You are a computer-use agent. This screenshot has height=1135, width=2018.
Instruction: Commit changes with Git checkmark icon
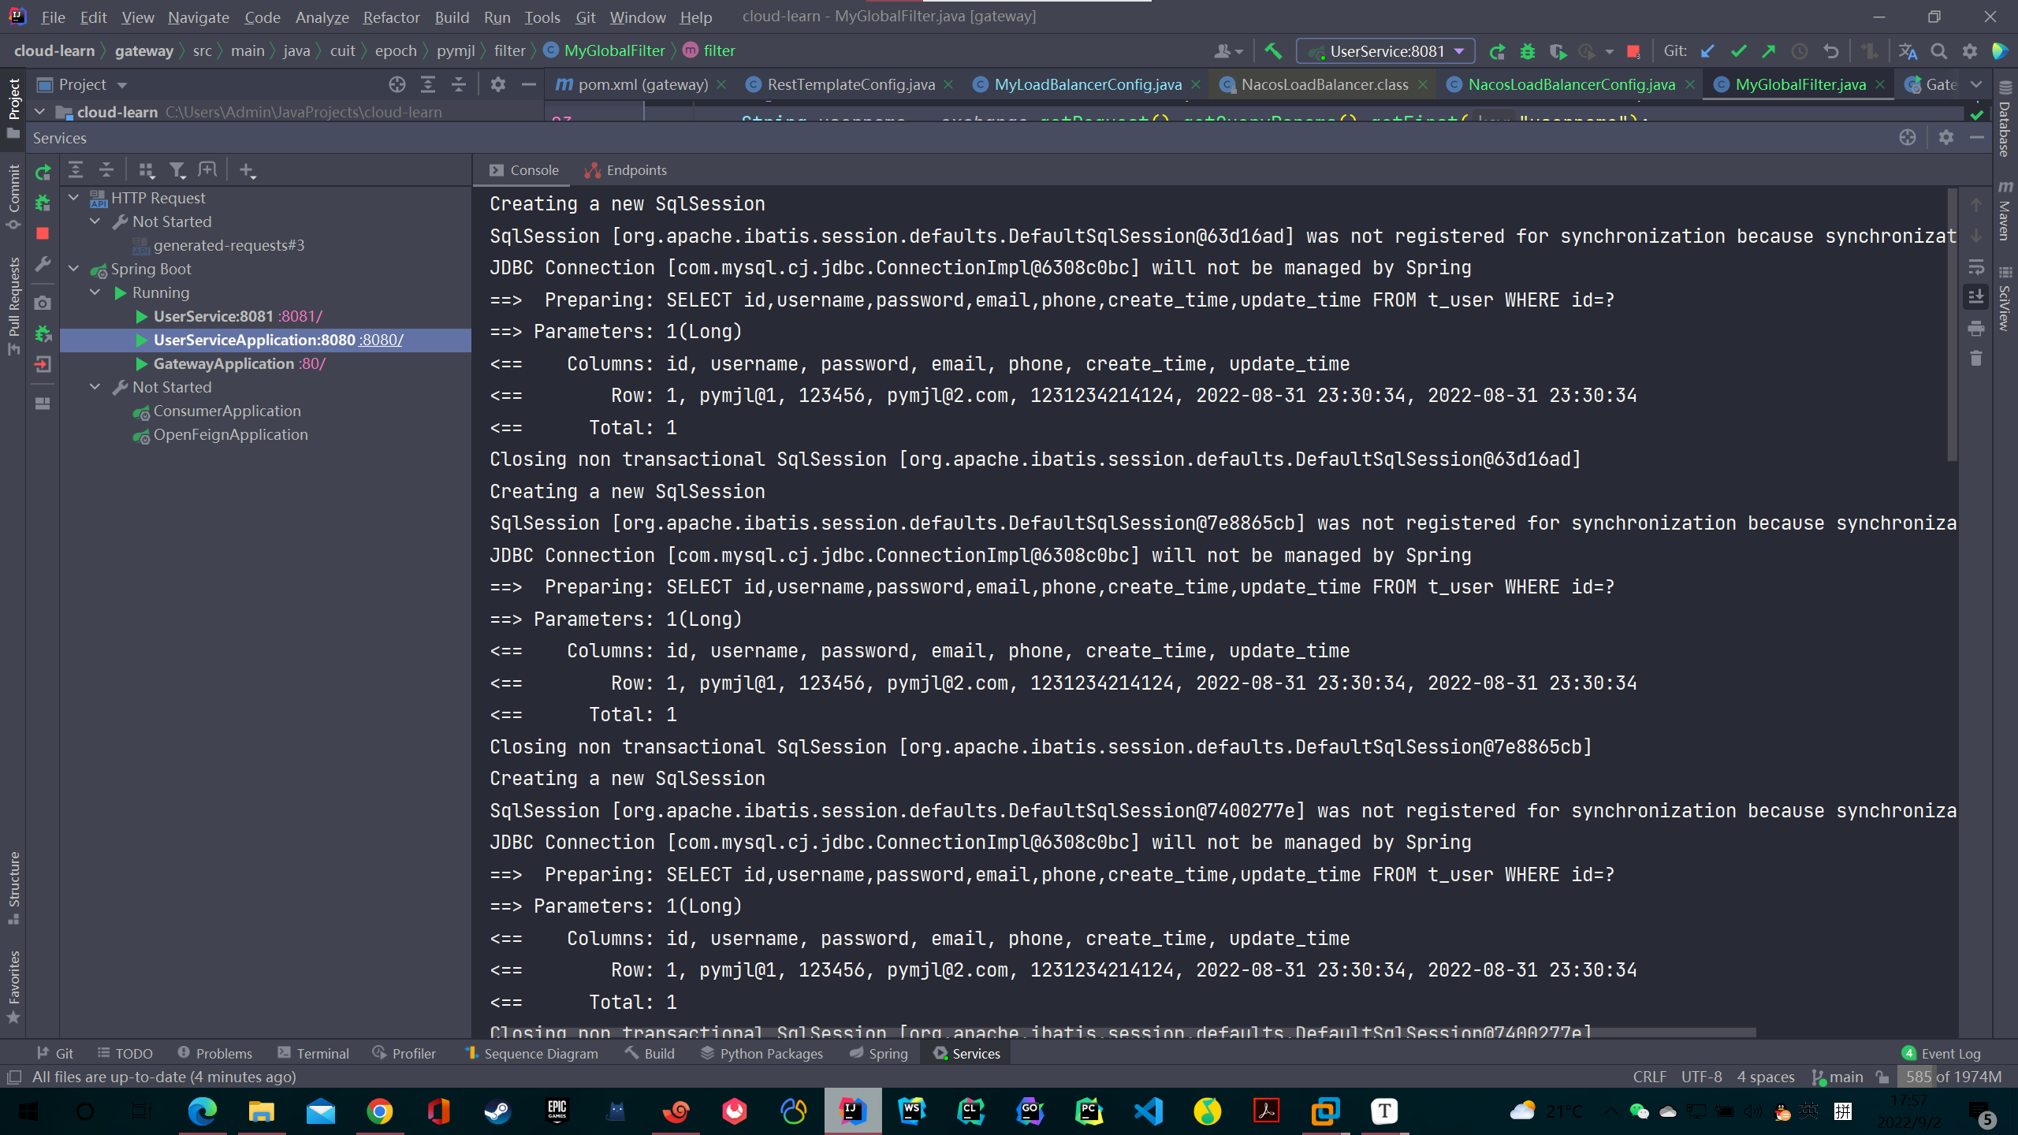(1738, 51)
